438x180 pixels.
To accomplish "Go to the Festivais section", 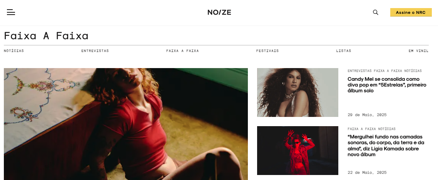I will tap(267, 51).
